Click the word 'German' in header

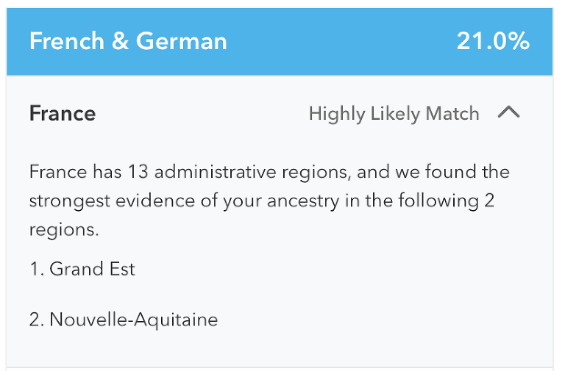(x=181, y=41)
